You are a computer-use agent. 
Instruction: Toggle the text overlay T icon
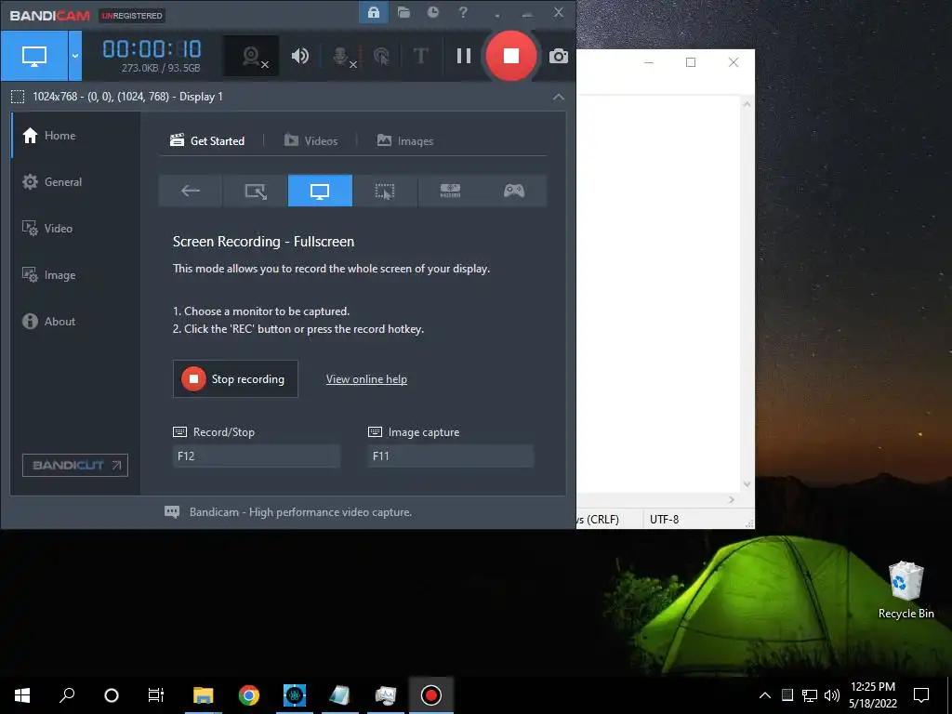pos(420,56)
